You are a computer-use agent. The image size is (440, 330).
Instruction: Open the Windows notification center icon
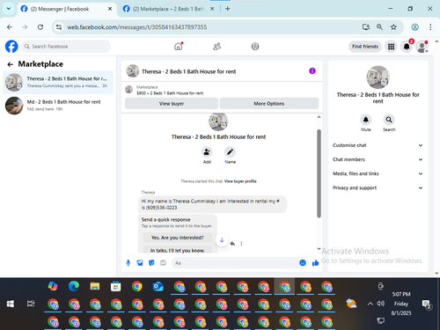click(x=426, y=304)
